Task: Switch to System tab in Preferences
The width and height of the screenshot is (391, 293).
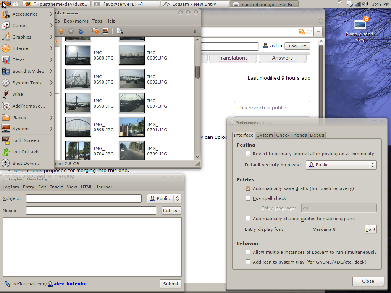Action: click(265, 135)
